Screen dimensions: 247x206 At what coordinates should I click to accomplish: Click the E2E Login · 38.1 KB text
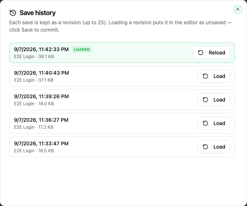pos(34,57)
